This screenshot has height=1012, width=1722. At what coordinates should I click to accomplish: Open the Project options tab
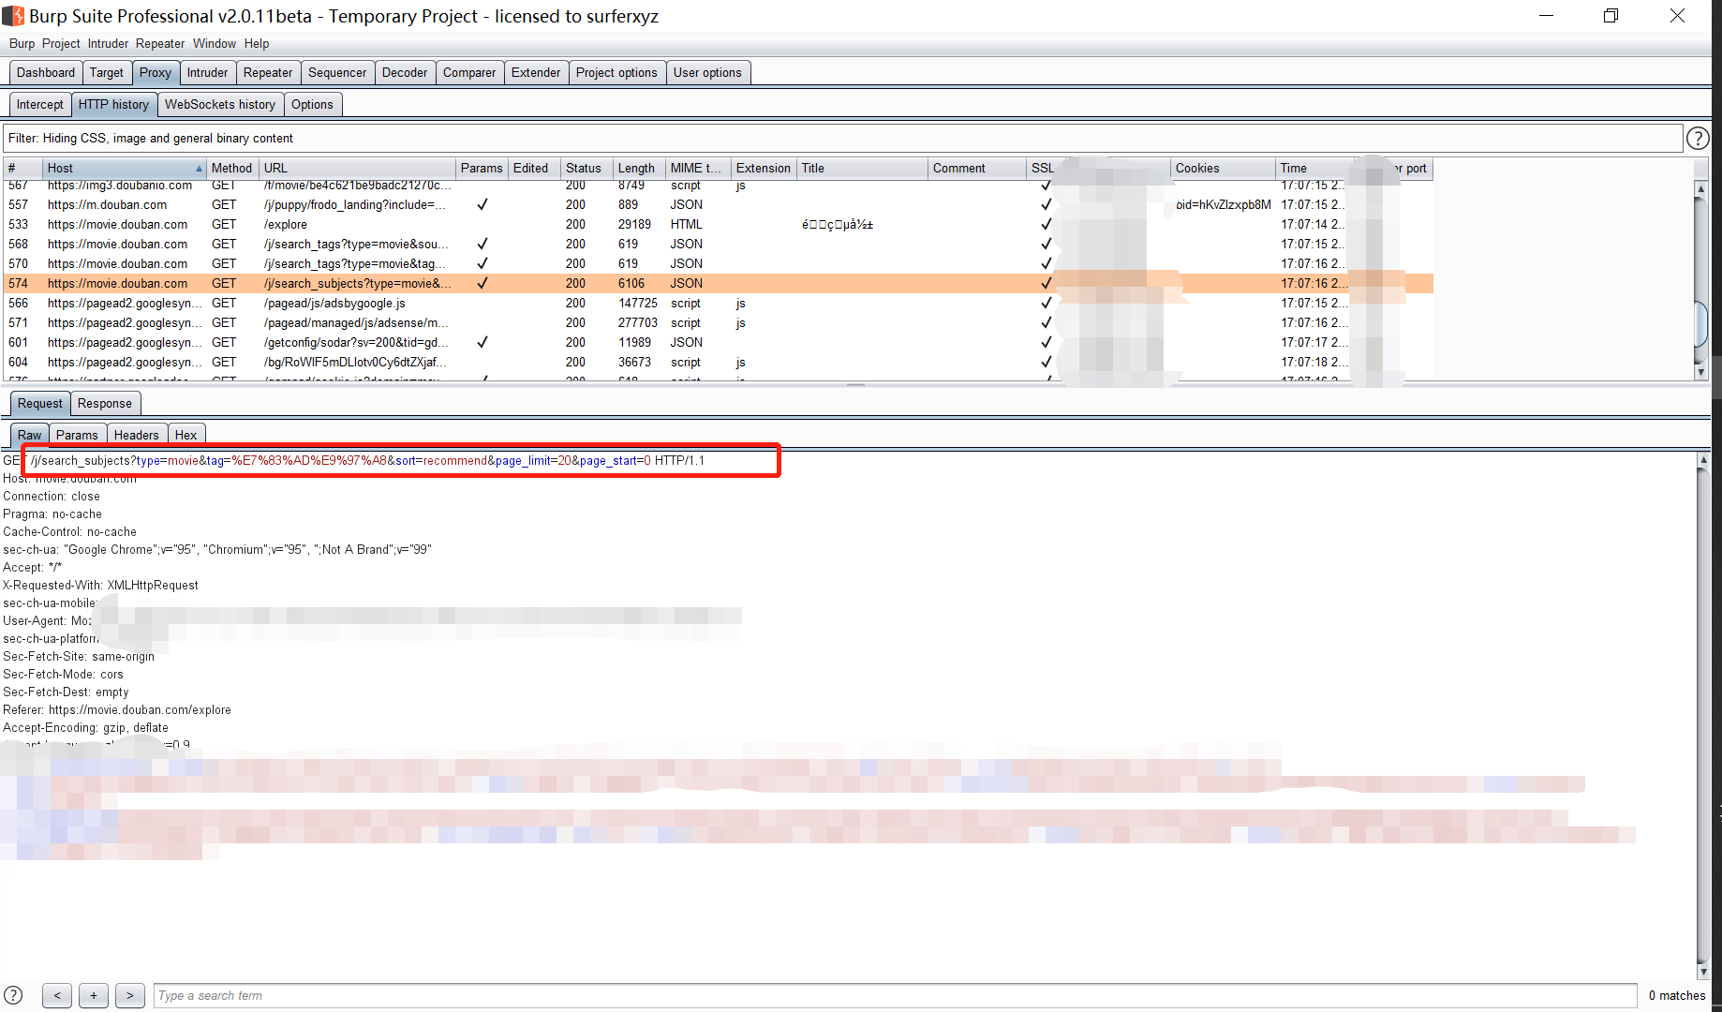point(616,73)
